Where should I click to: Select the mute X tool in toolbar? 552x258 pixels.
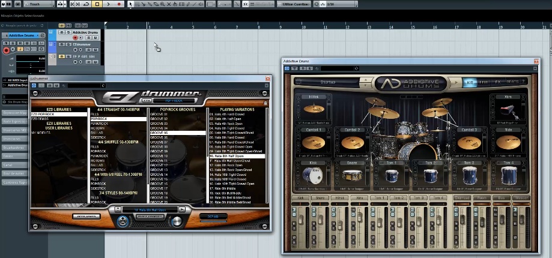169,4
